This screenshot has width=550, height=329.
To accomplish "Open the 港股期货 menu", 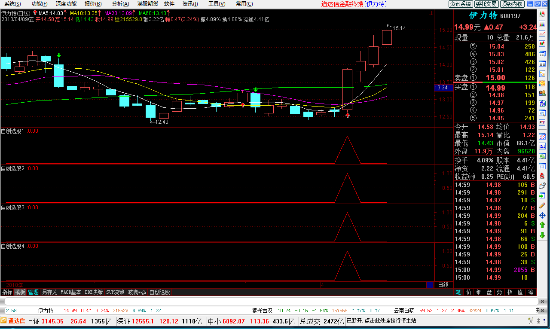I will [x=147, y=4].
